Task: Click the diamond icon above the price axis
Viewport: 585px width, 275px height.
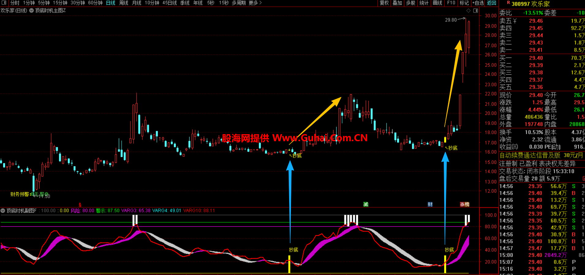Action: click(468, 11)
